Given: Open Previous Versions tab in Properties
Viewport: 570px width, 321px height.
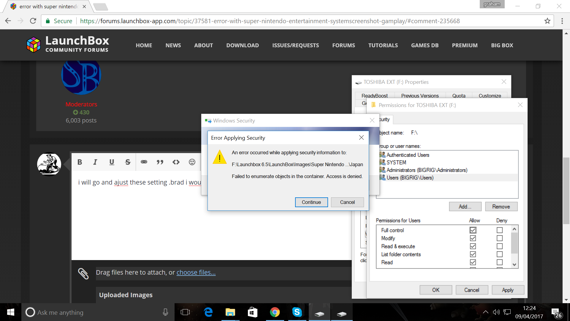Looking at the screenshot, I should point(420,95).
